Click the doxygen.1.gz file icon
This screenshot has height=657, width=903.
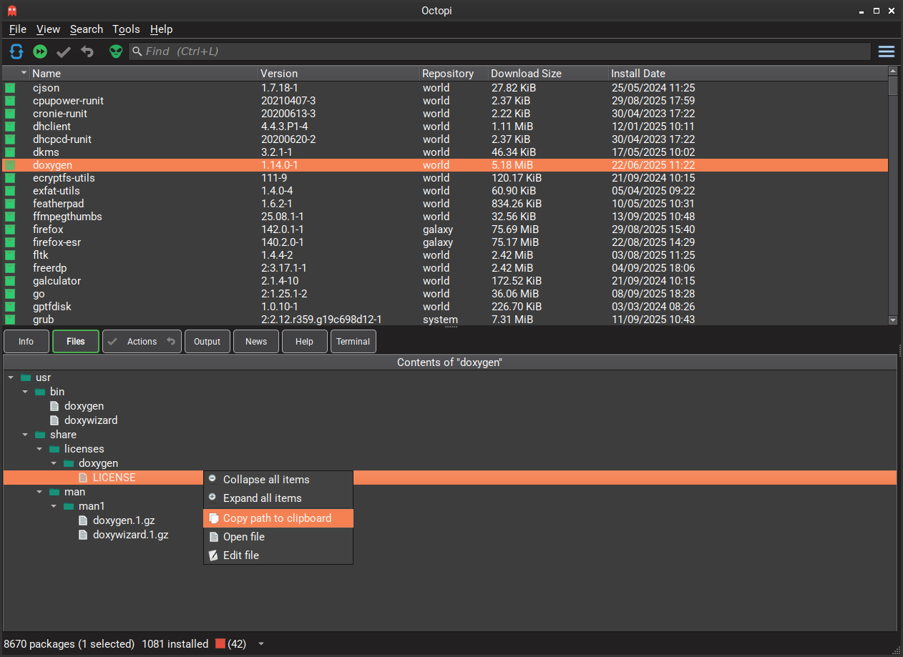pyautogui.click(x=83, y=520)
